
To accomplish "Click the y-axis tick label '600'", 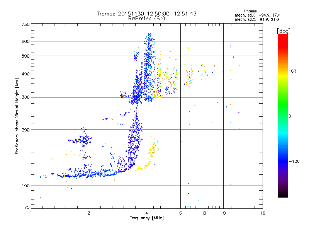I will [x=26, y=41].
